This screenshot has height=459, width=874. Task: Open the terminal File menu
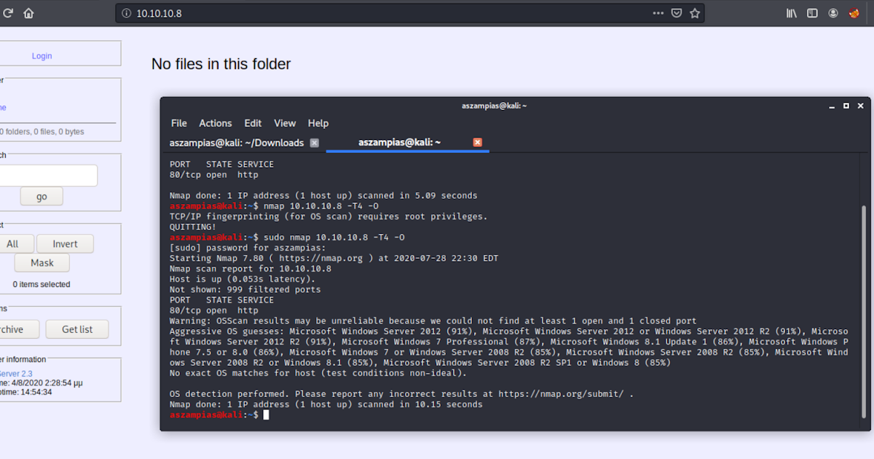click(x=178, y=123)
